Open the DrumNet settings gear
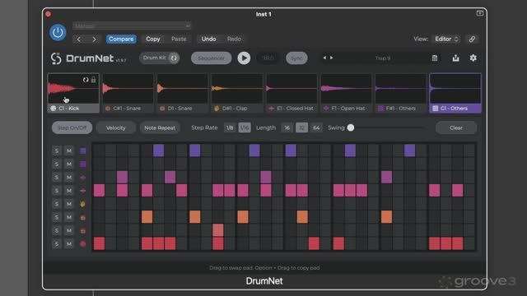 [x=473, y=58]
